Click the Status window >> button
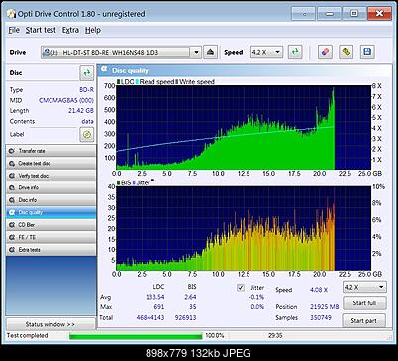 (x=50, y=324)
